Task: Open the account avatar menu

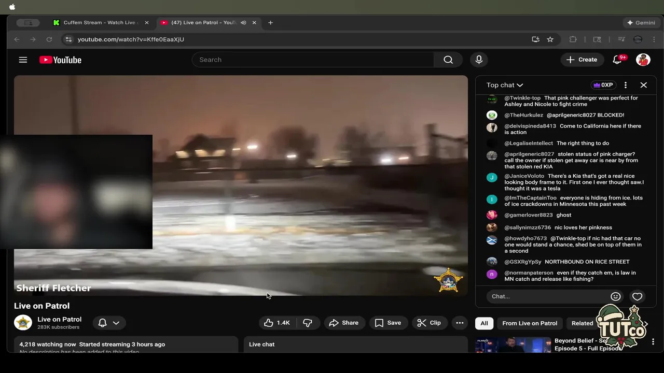Action: click(643, 60)
